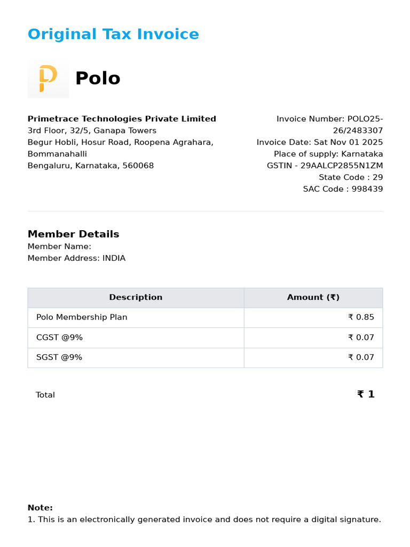This screenshot has width=410, height=547.
Task: Click the Polo logo icon
Action: 48,79
